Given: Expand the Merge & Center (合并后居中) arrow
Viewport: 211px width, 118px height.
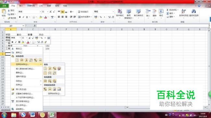Looking at the screenshot, I should click(x=91, y=17).
